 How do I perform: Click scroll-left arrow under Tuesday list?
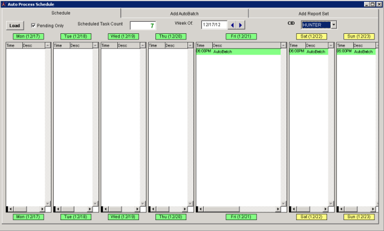(58, 209)
